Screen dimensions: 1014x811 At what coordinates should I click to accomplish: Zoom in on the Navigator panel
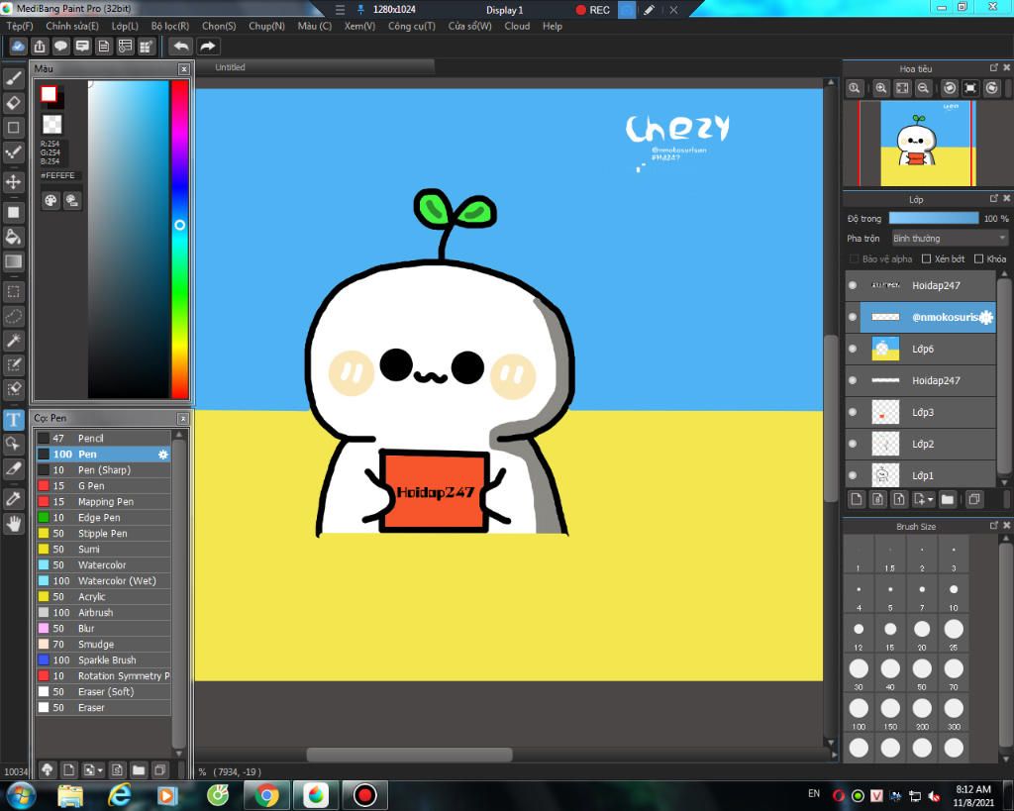coord(880,88)
